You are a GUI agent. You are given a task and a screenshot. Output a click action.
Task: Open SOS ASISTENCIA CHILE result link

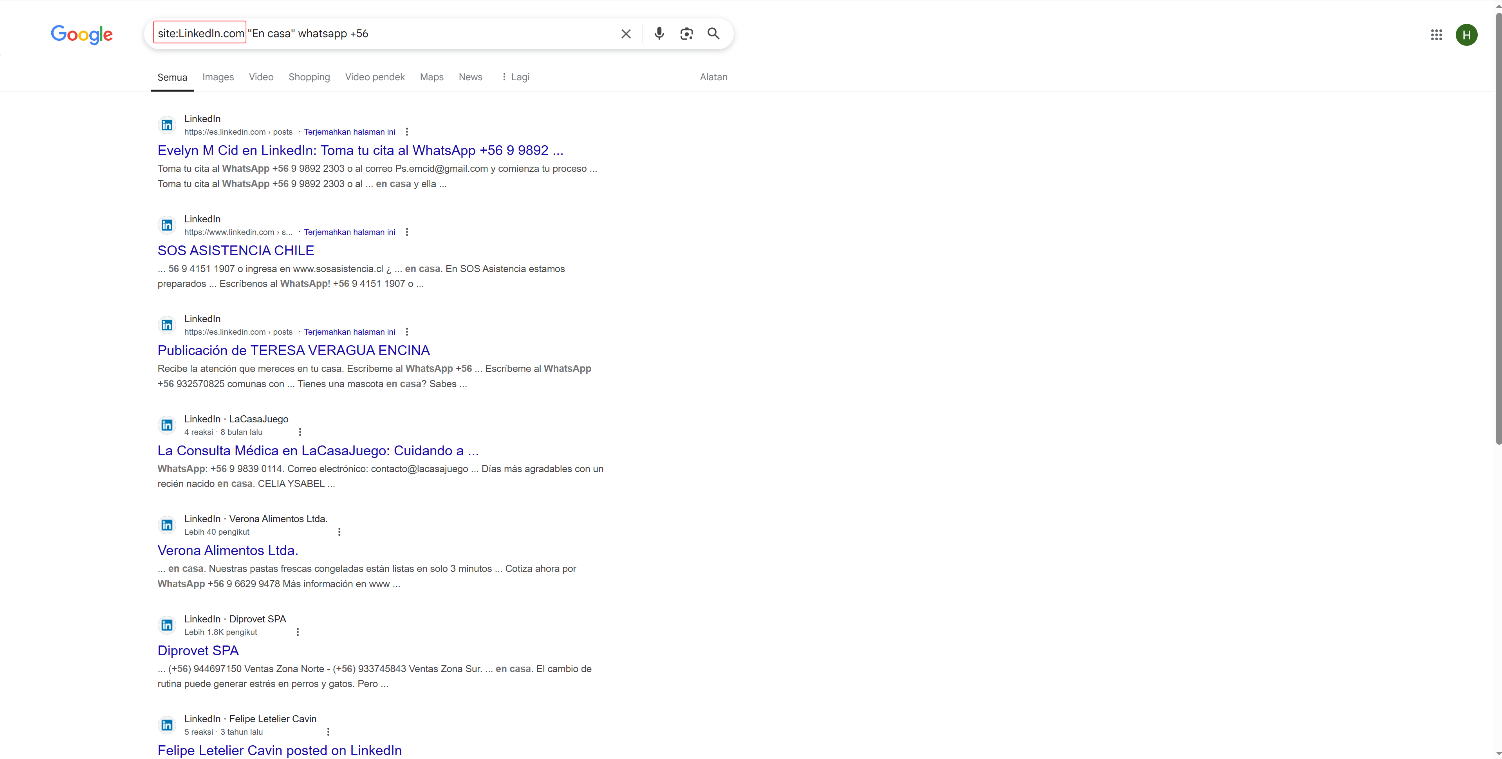236,251
